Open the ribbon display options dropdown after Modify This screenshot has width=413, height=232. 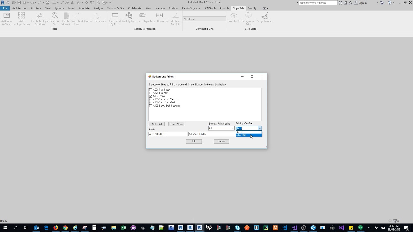(265, 8)
